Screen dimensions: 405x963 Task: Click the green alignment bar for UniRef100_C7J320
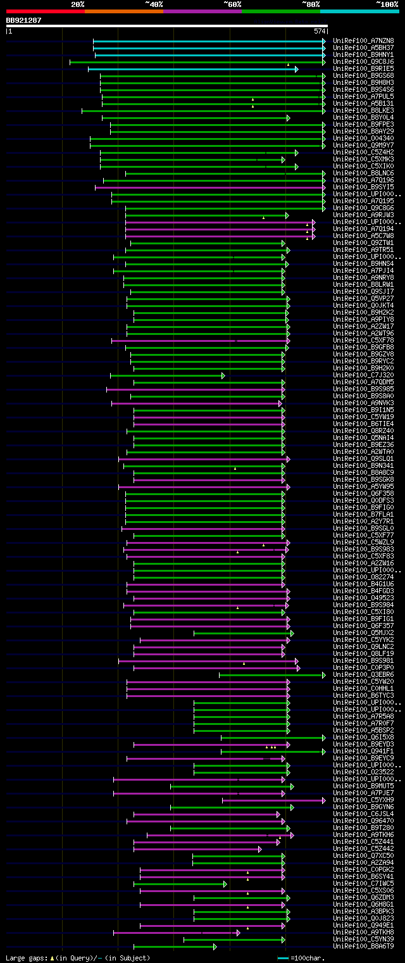click(168, 375)
